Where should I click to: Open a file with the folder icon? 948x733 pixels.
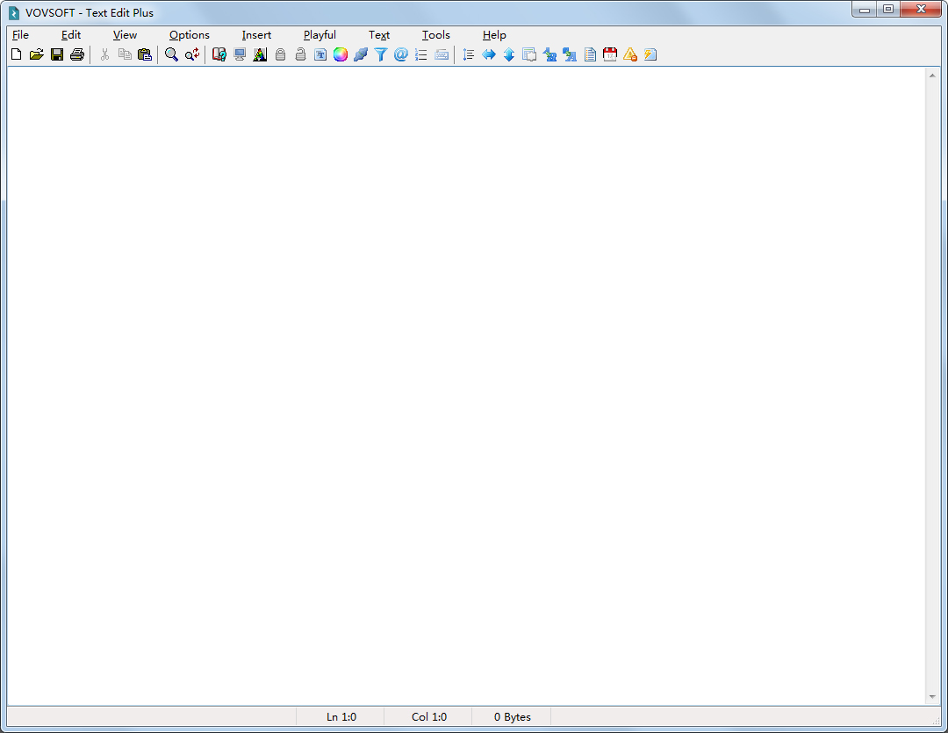tap(37, 54)
